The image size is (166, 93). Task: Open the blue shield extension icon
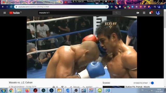coord(132,7)
